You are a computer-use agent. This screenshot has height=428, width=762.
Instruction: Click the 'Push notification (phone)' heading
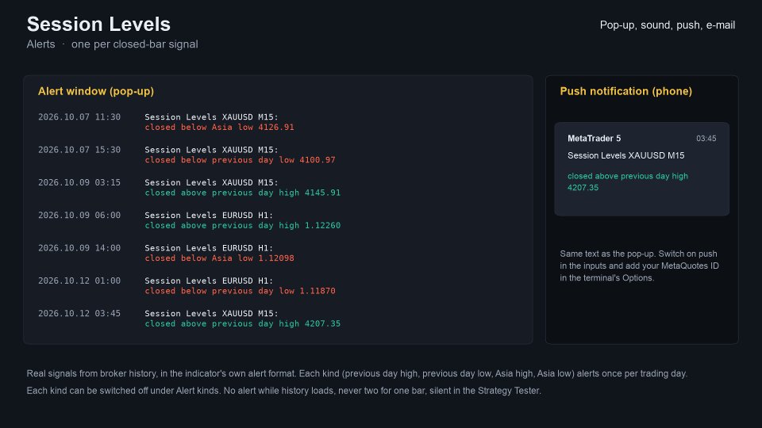[626, 91]
